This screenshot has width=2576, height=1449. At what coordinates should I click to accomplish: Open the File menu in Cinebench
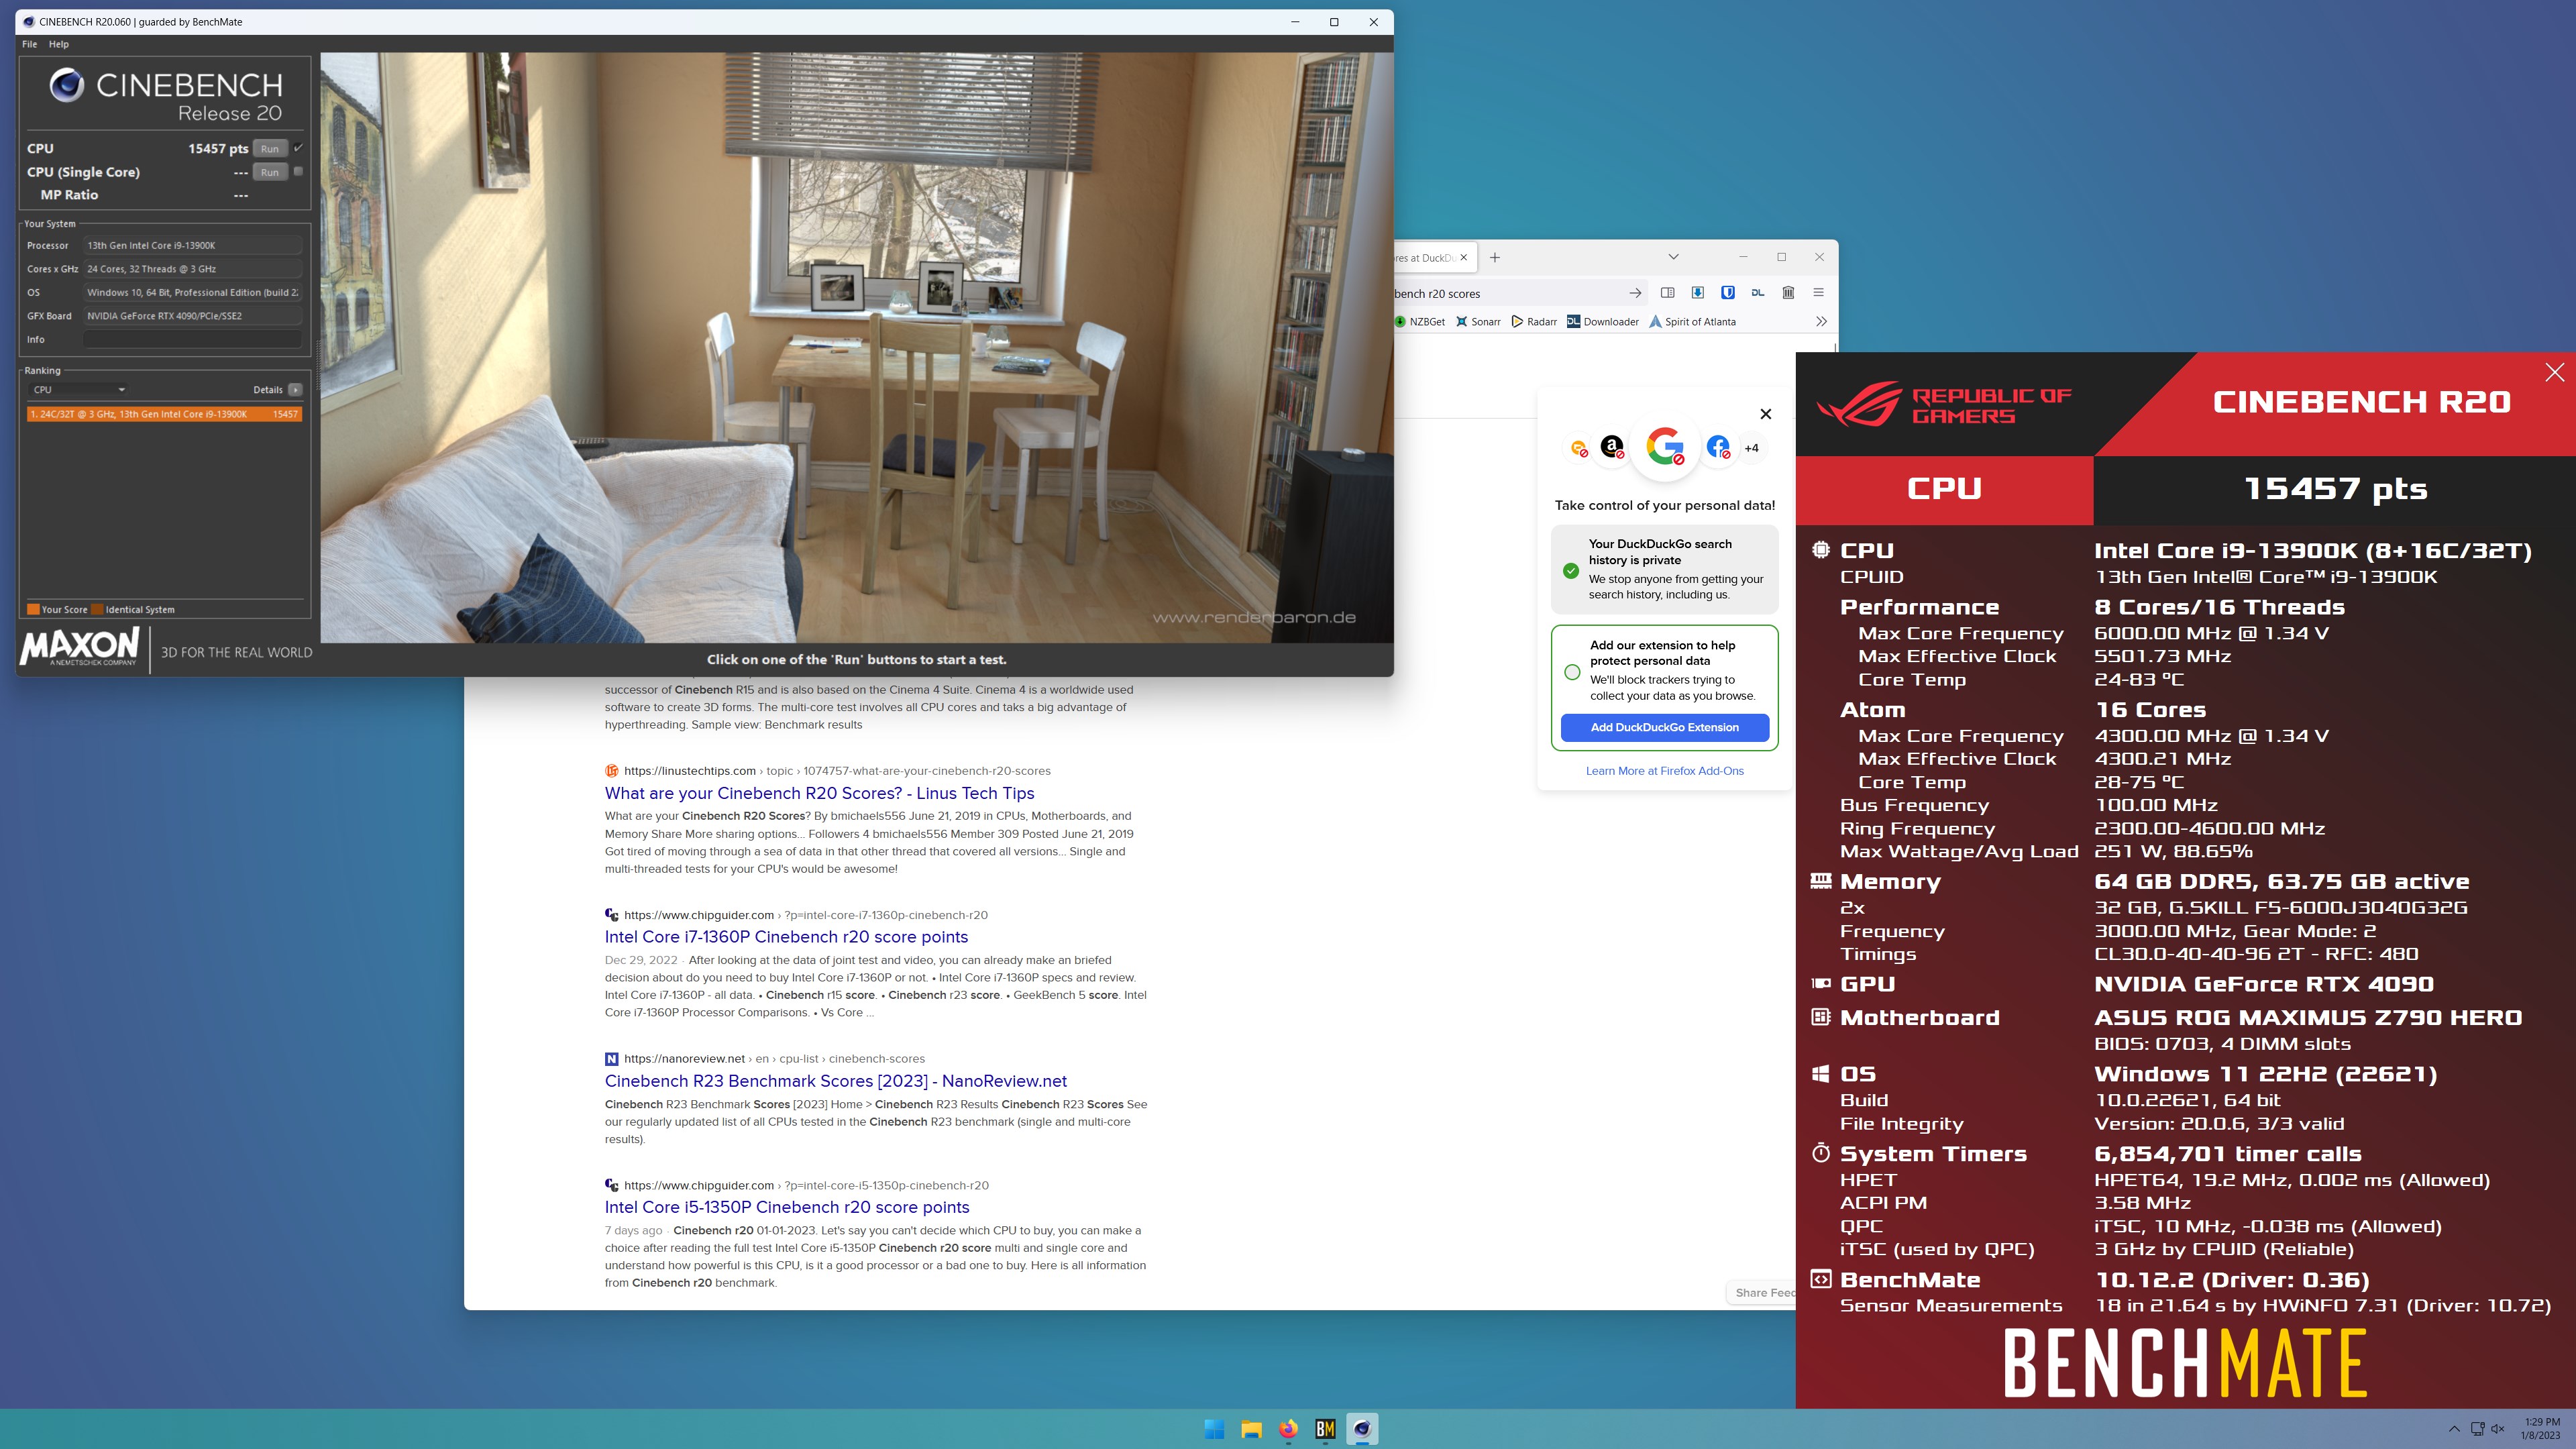(x=30, y=44)
